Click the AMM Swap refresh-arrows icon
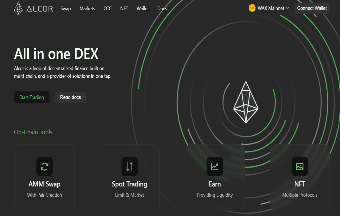Image resolution: width=340 pixels, height=216 pixels. coord(44,166)
